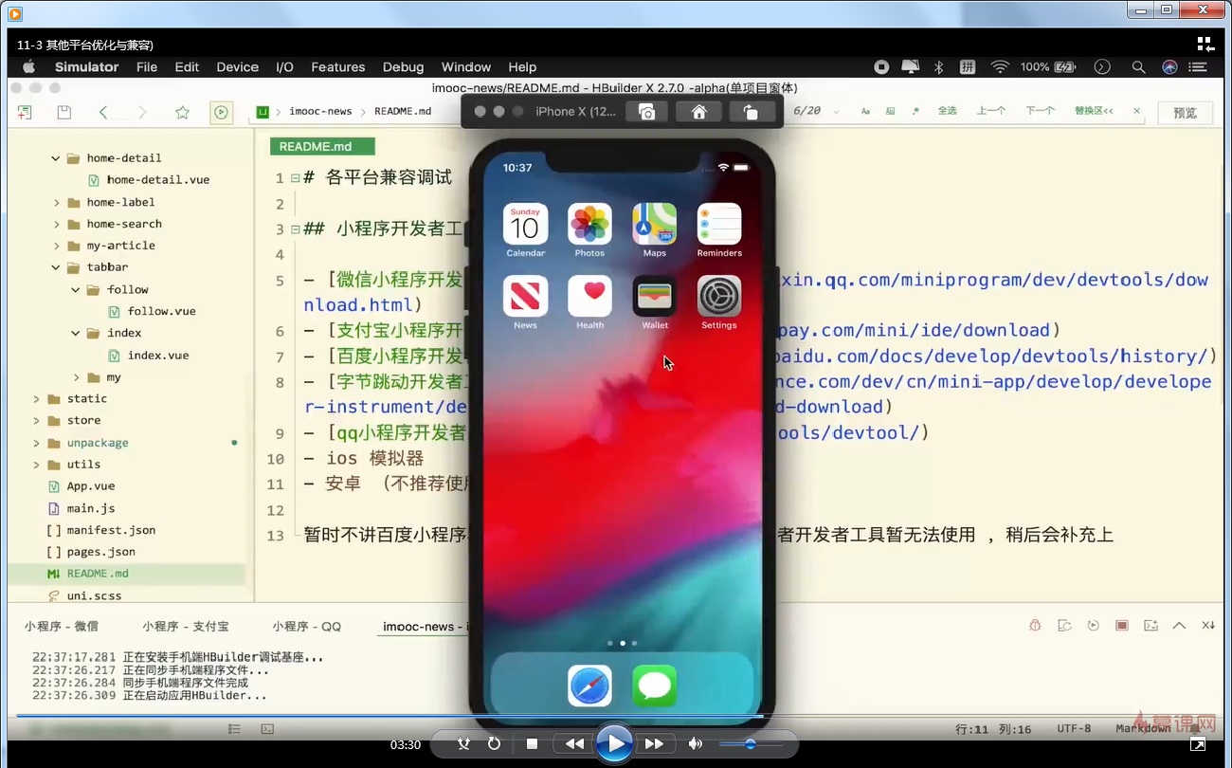Viewport: 1232px width, 768px height.
Task: Open the News app on the simulator
Action: pos(525,297)
